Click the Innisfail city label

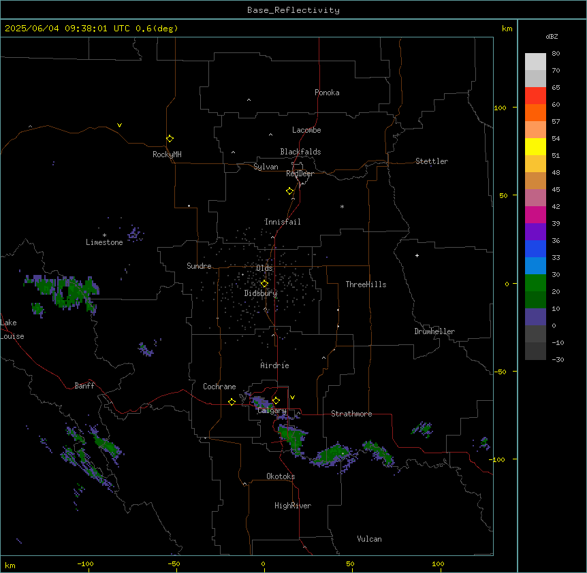pyautogui.click(x=283, y=222)
